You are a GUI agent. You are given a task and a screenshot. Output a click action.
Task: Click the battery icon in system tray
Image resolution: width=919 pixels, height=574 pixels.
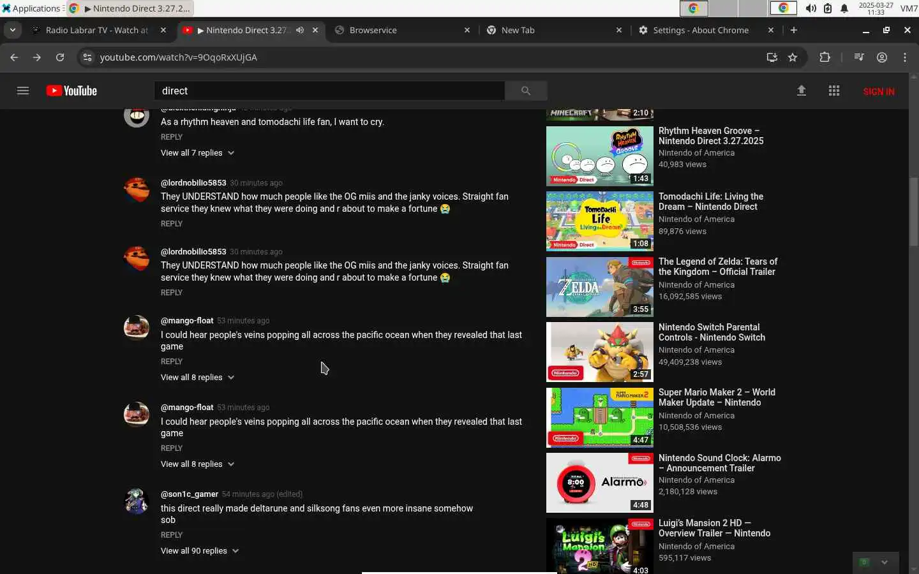point(828,8)
